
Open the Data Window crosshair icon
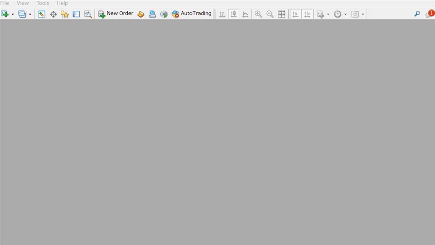click(x=53, y=14)
